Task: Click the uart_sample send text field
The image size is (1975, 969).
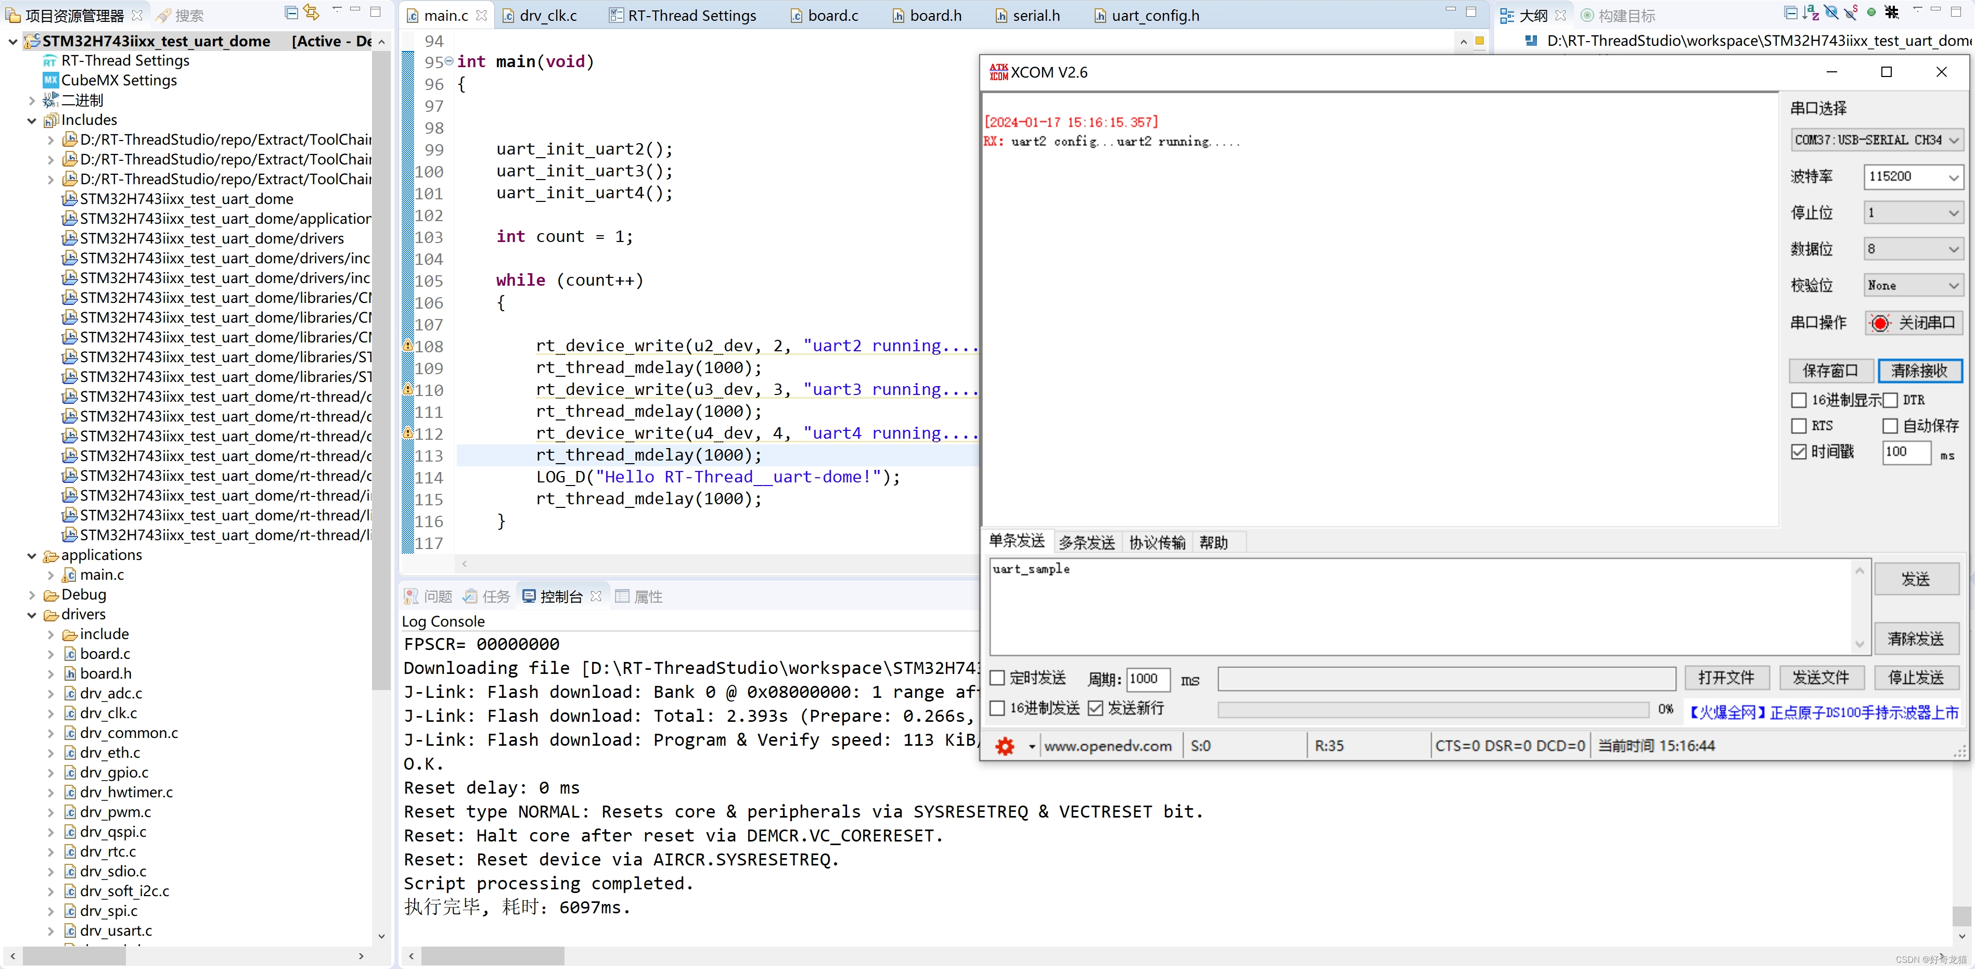Action: pos(1418,606)
